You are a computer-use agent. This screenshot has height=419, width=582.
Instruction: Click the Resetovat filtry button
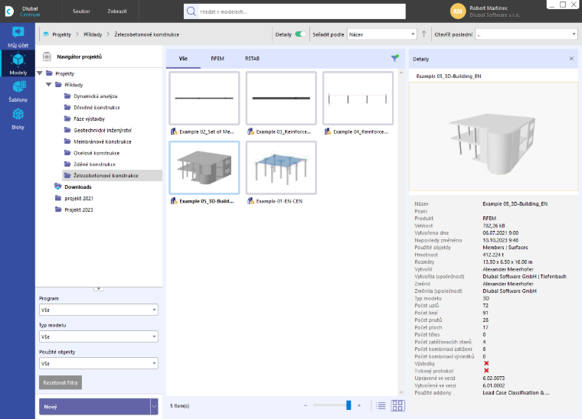pyautogui.click(x=60, y=383)
